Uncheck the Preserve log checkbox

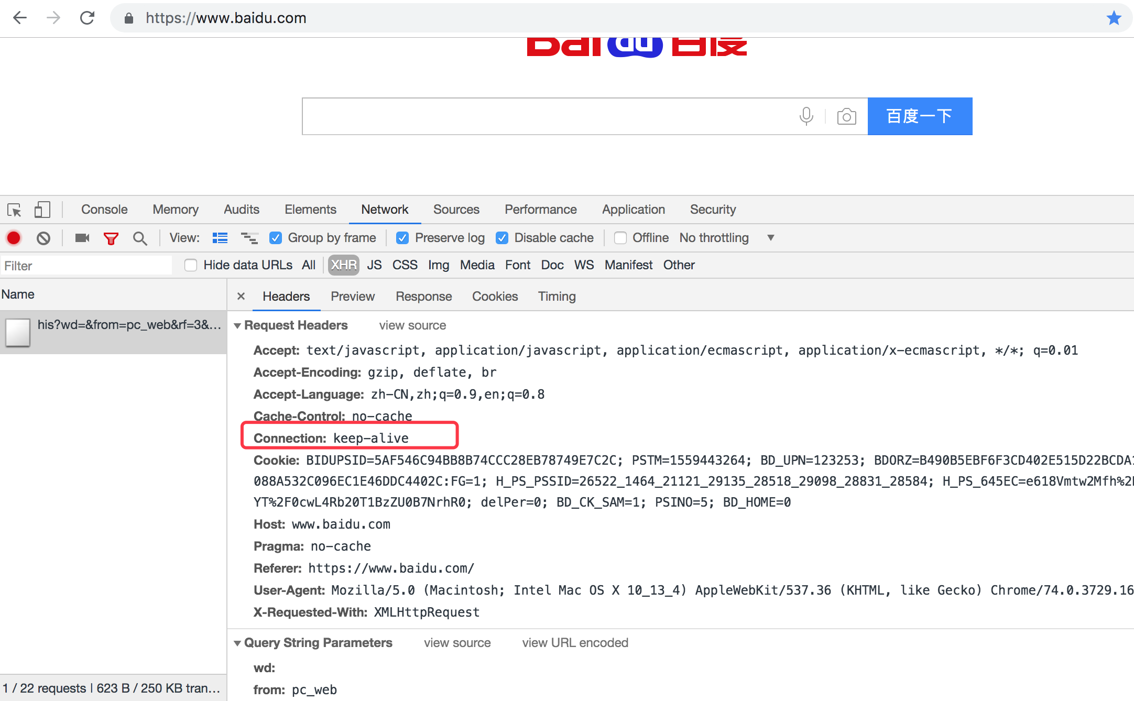[402, 238]
